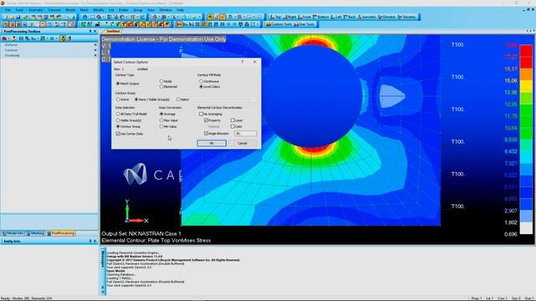Switch to Dimetric view orientation
Viewport: 536px width, 301px height.
click(387, 17)
